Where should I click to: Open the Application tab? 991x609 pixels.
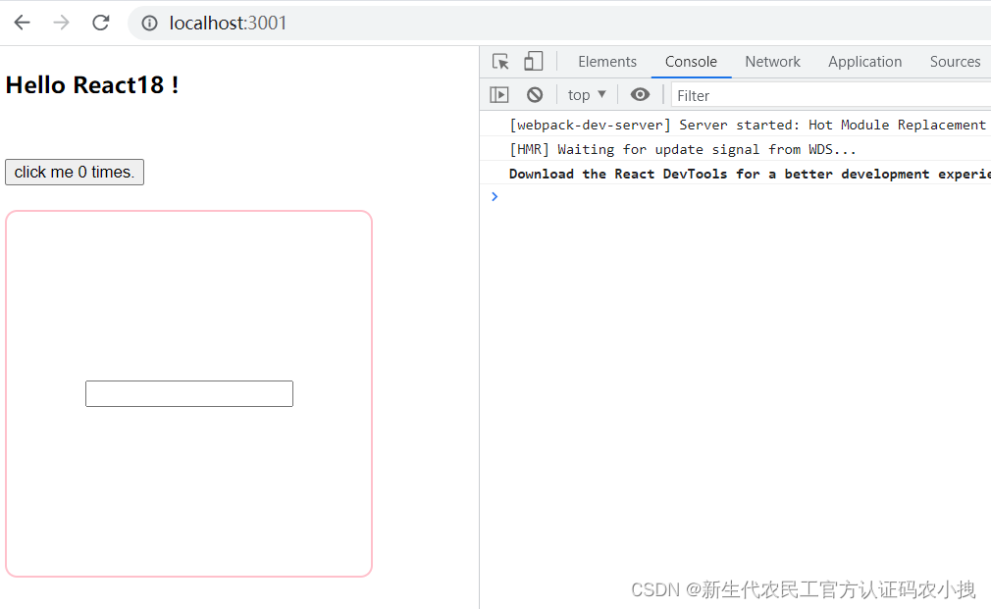click(x=864, y=61)
